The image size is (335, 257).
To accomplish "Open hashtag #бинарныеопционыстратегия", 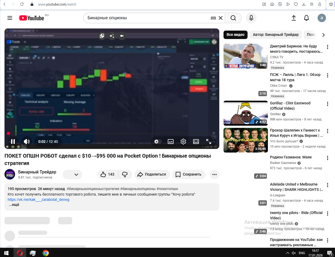I will (x=93, y=189).
